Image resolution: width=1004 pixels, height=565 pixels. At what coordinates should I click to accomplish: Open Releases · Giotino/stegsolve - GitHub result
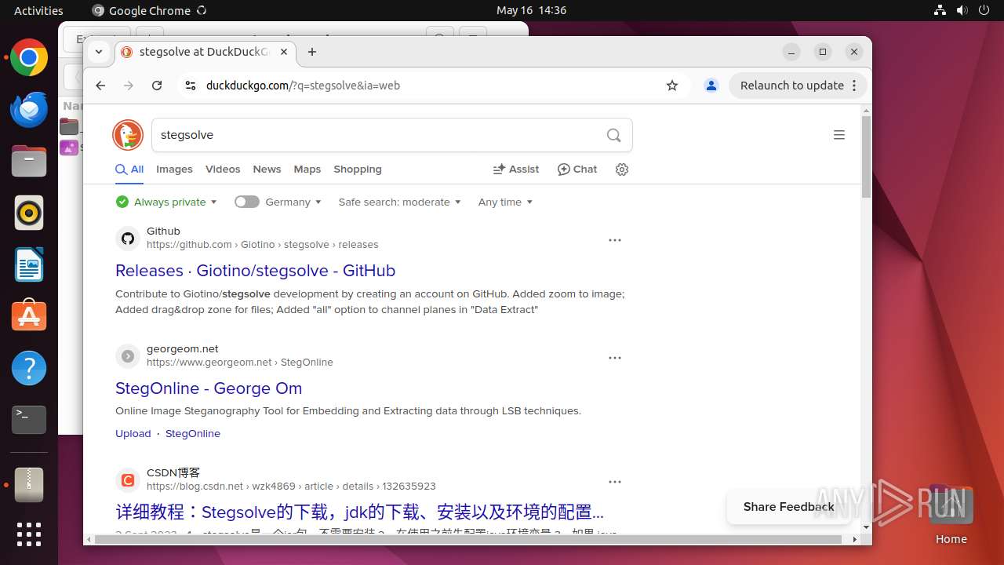click(255, 271)
